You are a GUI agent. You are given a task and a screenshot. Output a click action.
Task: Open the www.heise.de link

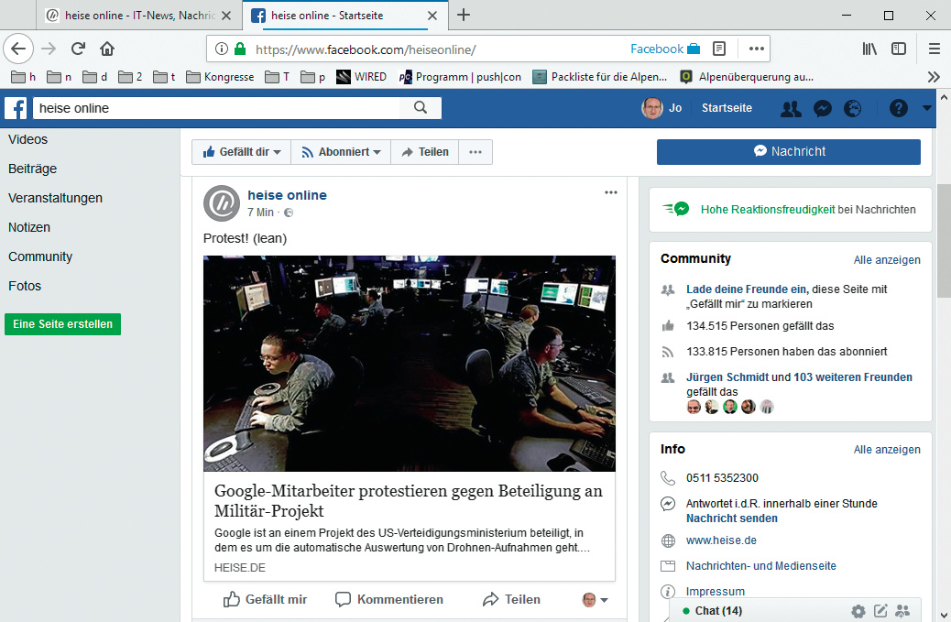click(721, 540)
